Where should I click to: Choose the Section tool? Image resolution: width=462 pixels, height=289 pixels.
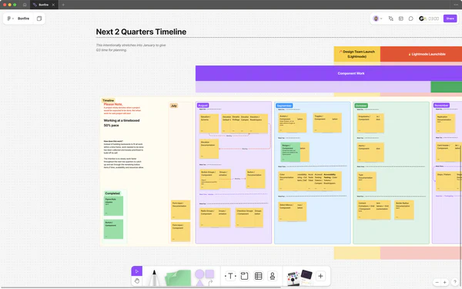click(244, 276)
